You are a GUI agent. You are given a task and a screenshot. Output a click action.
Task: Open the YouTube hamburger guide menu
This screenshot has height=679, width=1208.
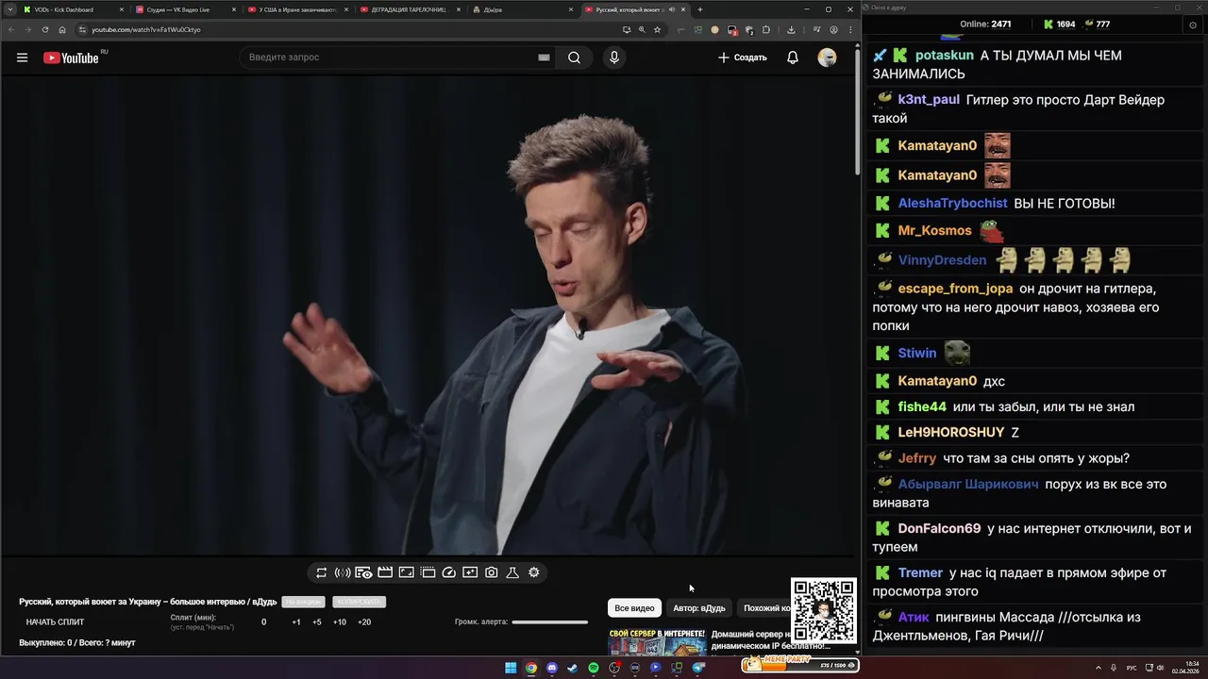coord(22,58)
